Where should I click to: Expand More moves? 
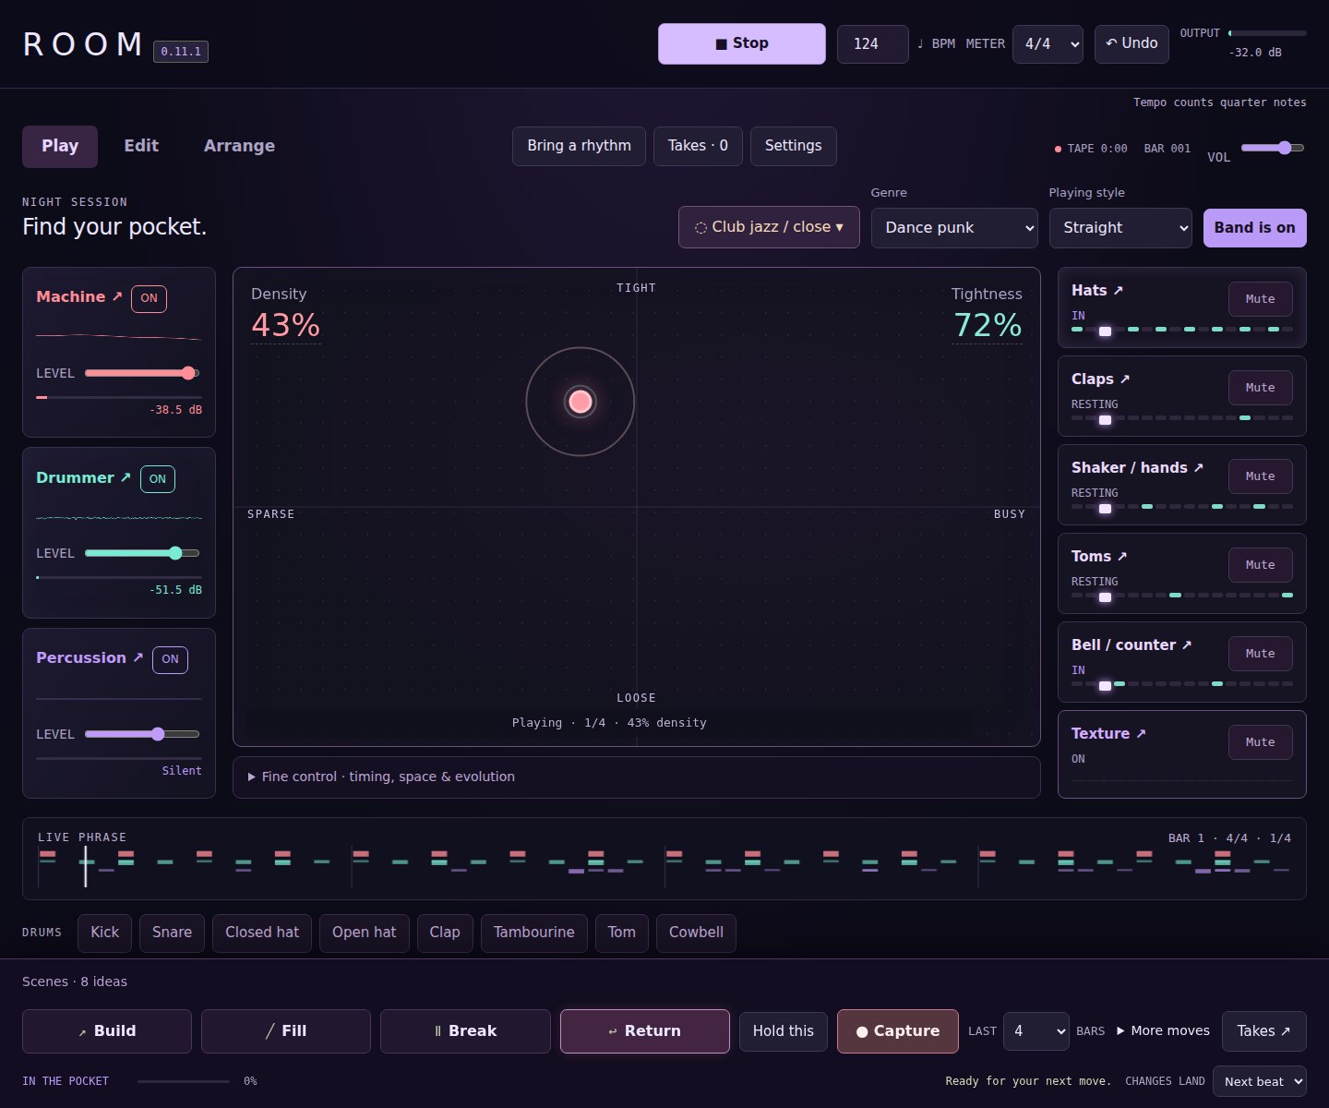pos(1163,1031)
